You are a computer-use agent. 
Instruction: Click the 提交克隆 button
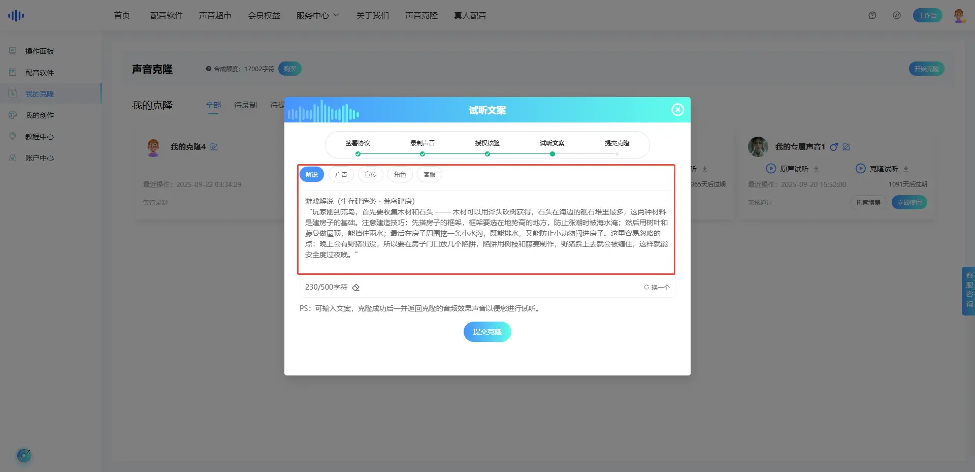tap(487, 332)
